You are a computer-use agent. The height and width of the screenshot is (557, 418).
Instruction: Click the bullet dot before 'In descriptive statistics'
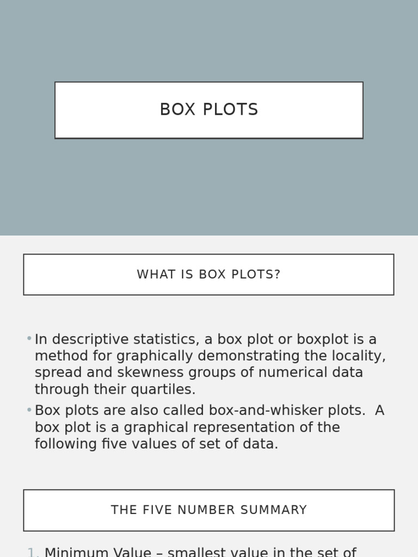[x=29, y=339]
